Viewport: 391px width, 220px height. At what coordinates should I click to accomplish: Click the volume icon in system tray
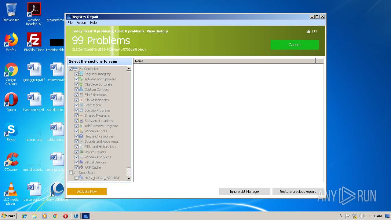(362, 216)
